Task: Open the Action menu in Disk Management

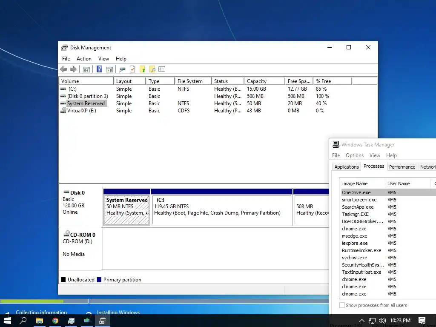Action: (84, 59)
